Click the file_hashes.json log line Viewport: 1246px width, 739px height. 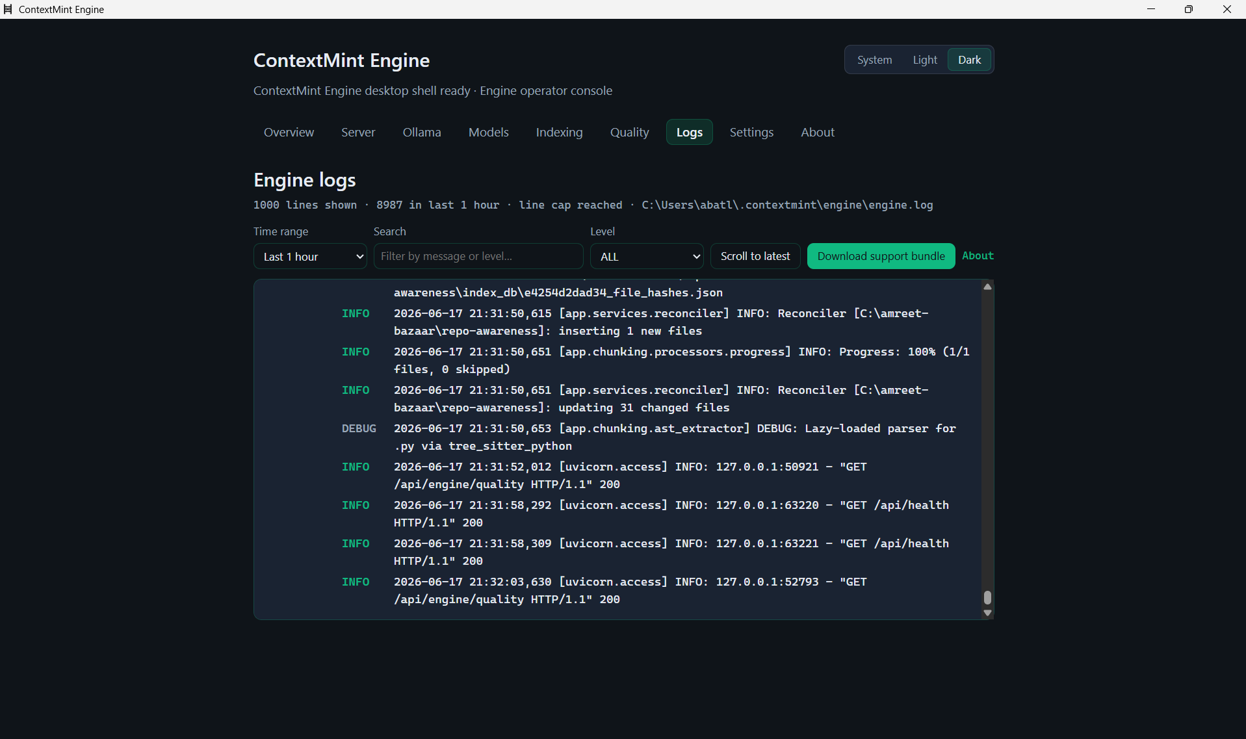pyautogui.click(x=558, y=292)
